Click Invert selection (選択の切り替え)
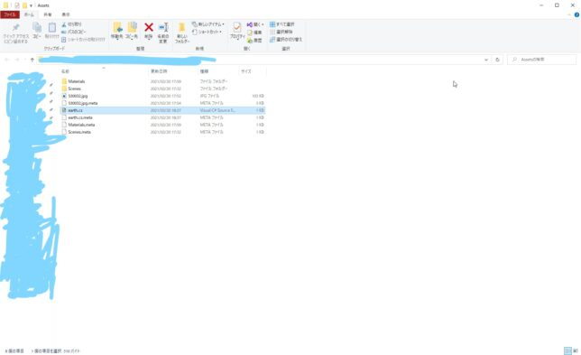The width and height of the screenshot is (581, 355). tap(286, 40)
